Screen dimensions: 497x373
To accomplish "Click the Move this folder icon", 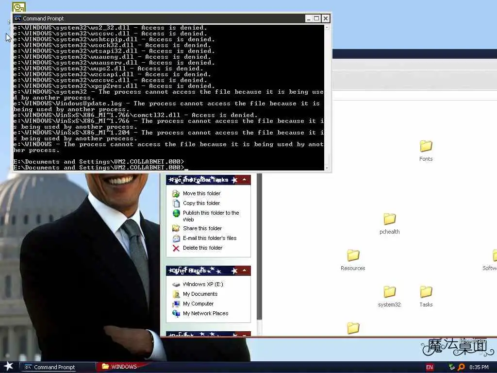I will coord(176,193).
